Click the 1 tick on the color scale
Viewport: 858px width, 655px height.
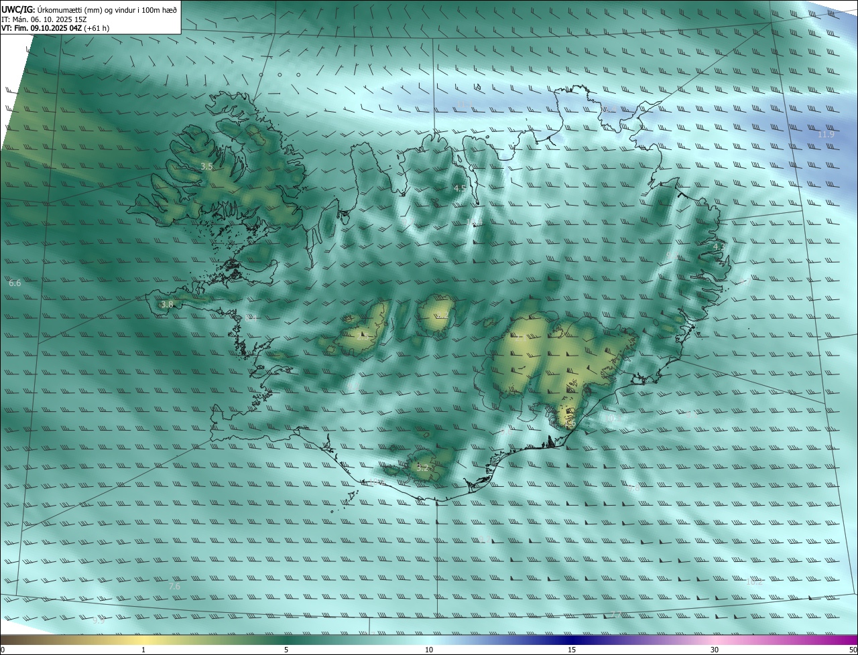tap(143, 650)
